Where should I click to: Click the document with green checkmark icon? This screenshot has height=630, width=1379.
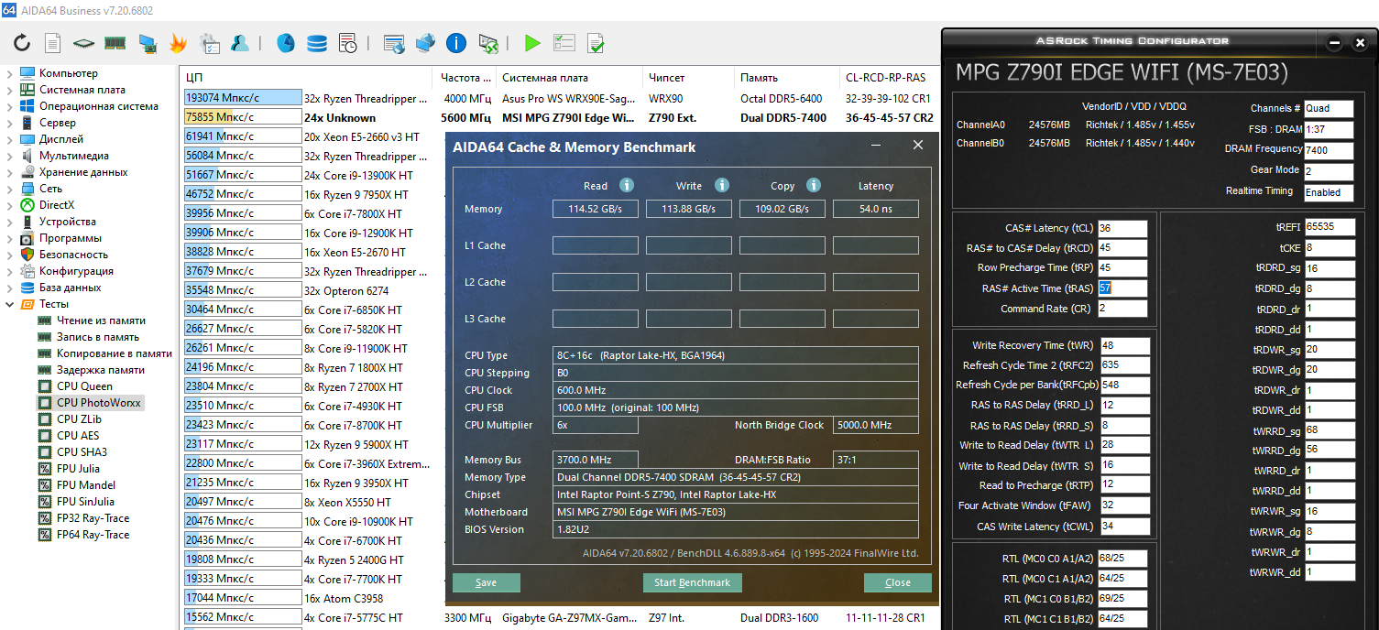(x=596, y=43)
